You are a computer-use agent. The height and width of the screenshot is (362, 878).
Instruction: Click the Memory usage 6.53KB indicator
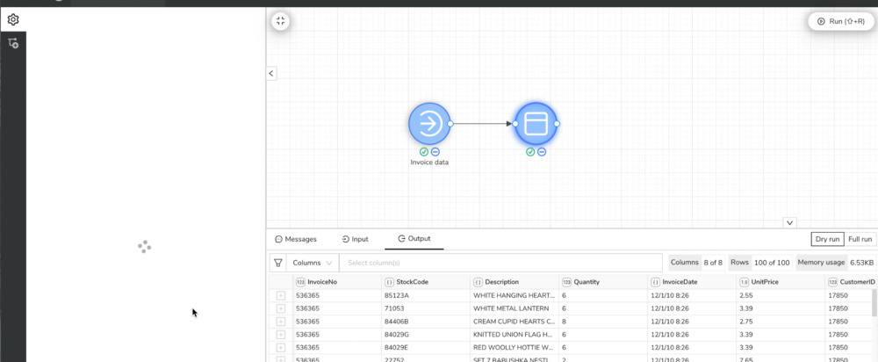click(836, 263)
